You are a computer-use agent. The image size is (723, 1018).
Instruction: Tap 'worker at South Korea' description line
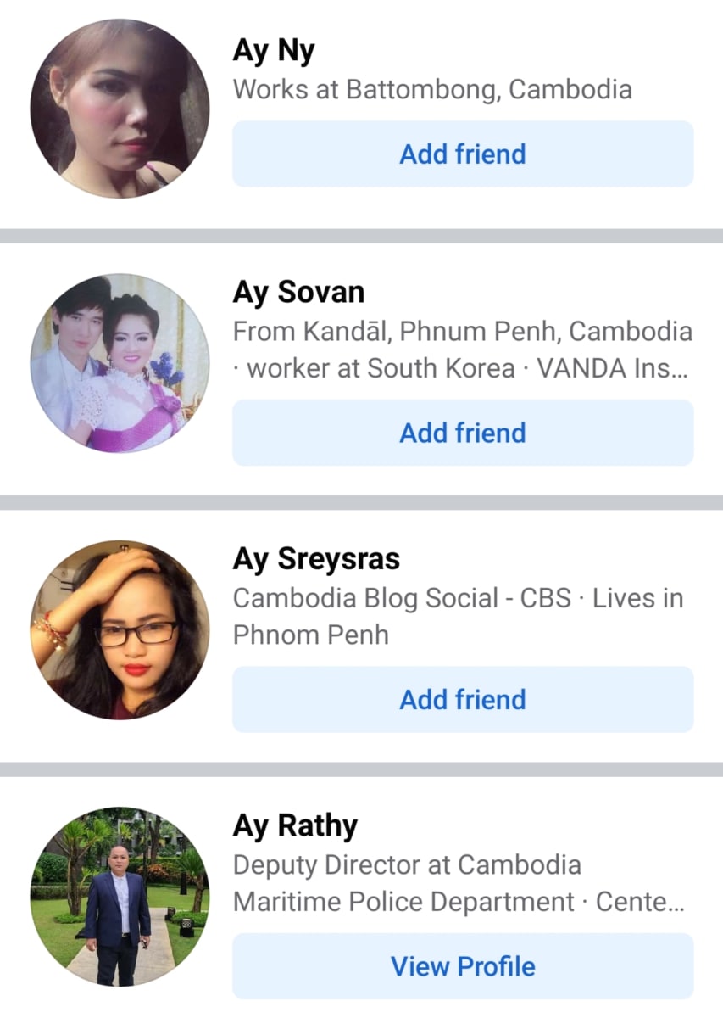(381, 368)
